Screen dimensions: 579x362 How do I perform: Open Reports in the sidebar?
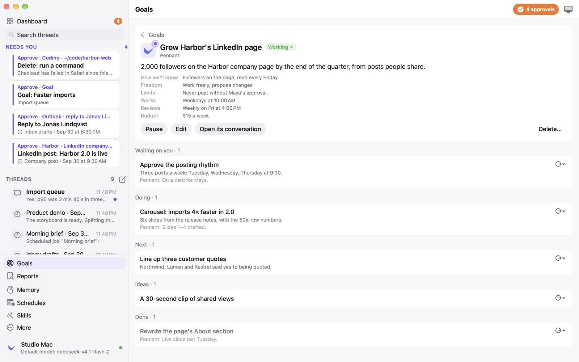pyautogui.click(x=64, y=276)
